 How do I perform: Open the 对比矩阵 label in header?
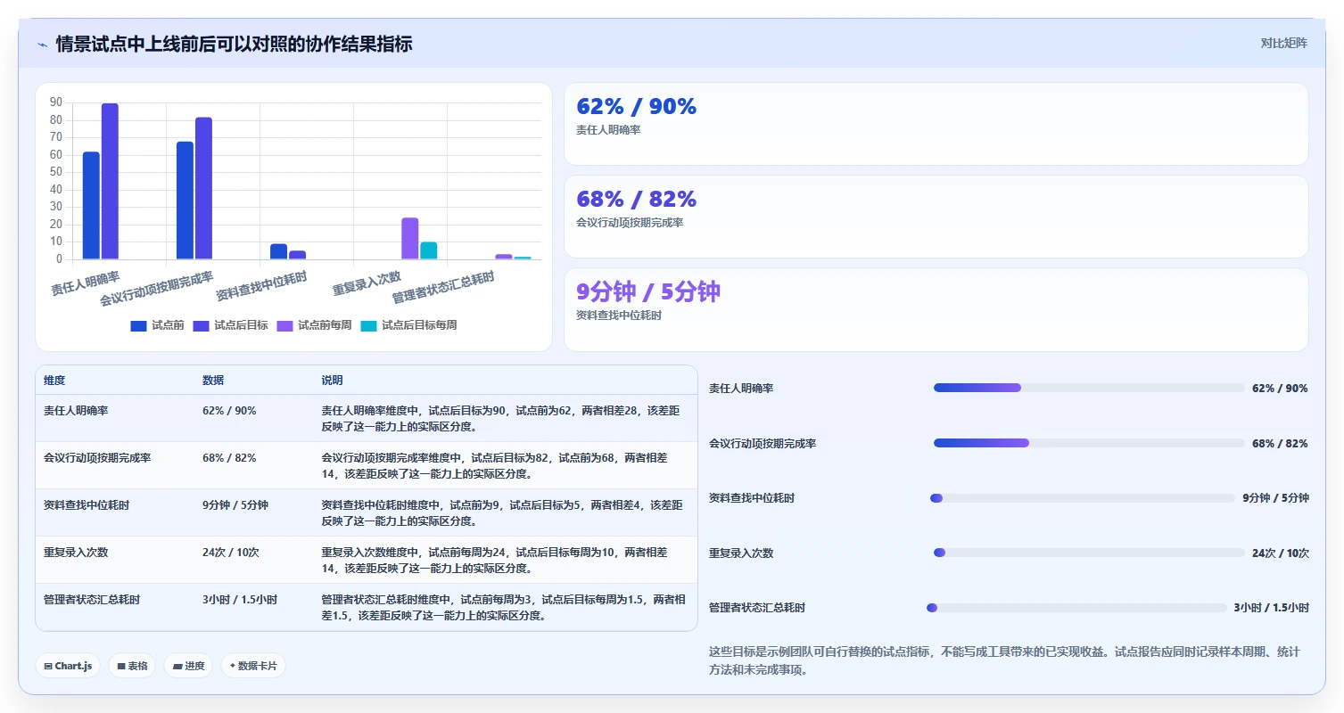point(1283,43)
